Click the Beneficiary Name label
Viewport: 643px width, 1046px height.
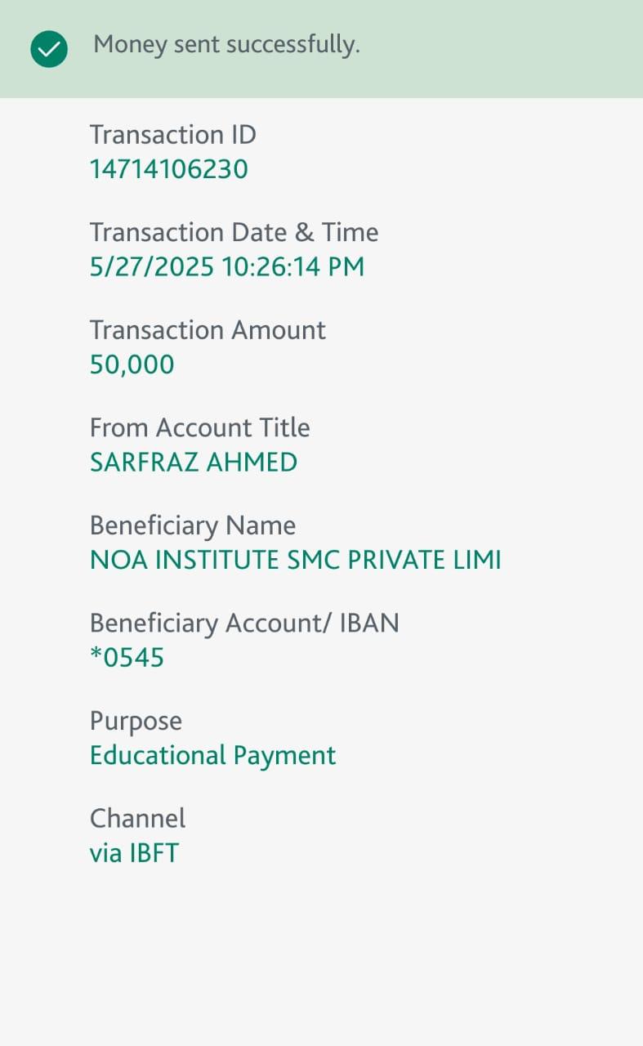(192, 525)
